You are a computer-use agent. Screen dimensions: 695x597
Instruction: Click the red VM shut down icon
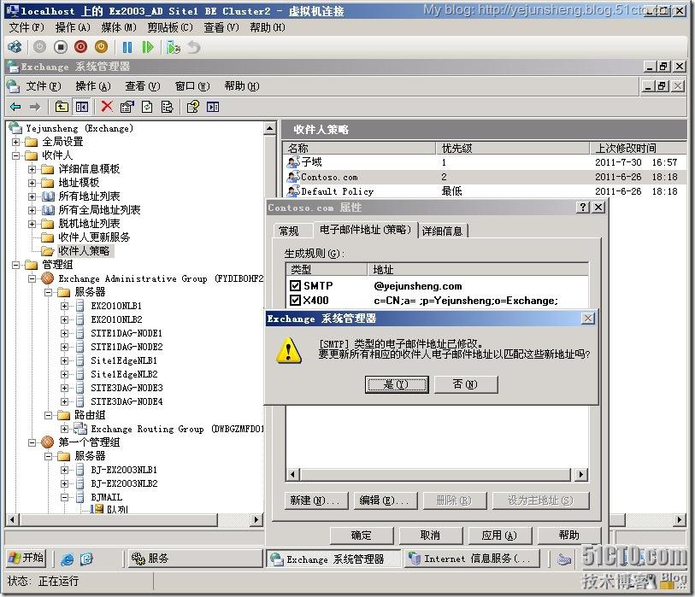coord(80,47)
